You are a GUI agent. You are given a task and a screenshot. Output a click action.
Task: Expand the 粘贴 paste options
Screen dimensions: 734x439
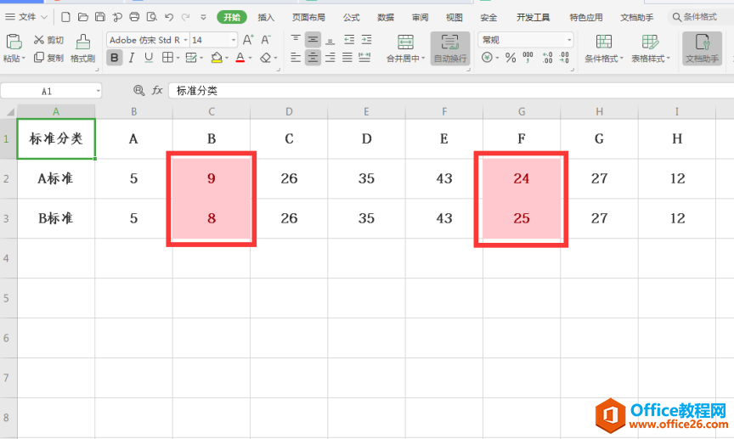click(x=14, y=59)
